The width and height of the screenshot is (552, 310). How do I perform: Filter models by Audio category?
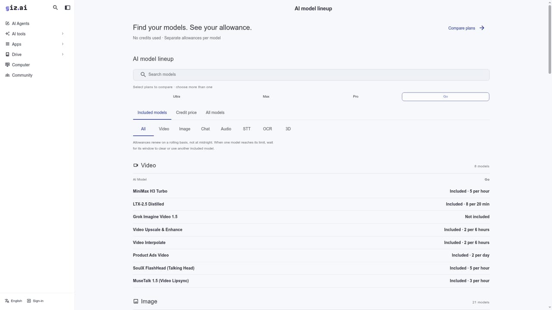pyautogui.click(x=226, y=129)
